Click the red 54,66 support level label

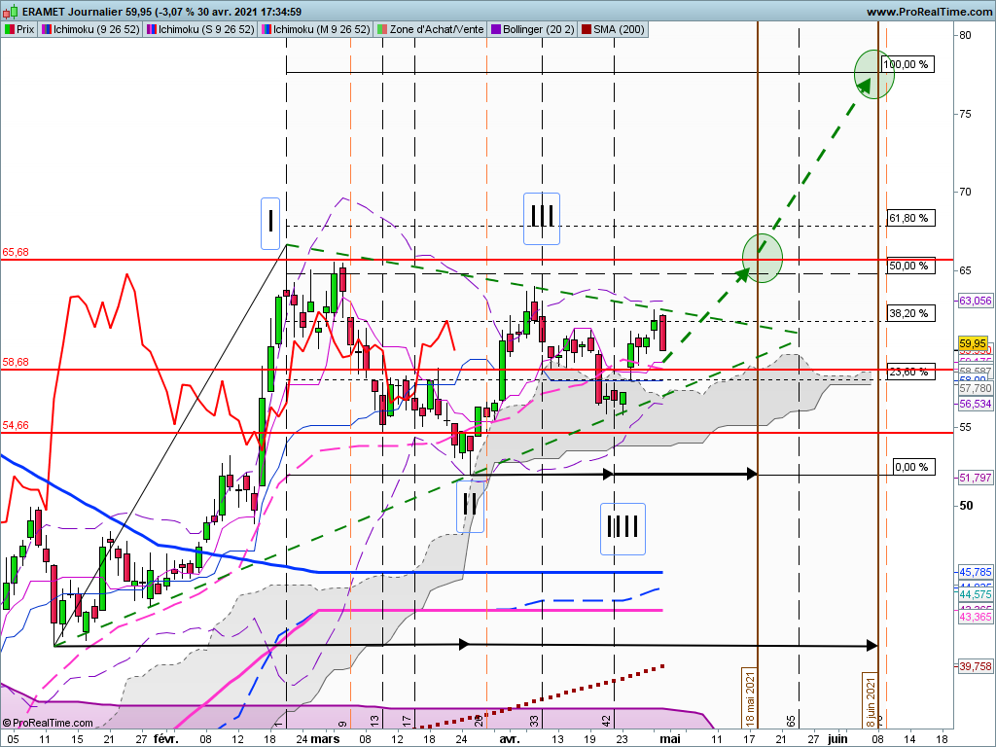point(16,426)
